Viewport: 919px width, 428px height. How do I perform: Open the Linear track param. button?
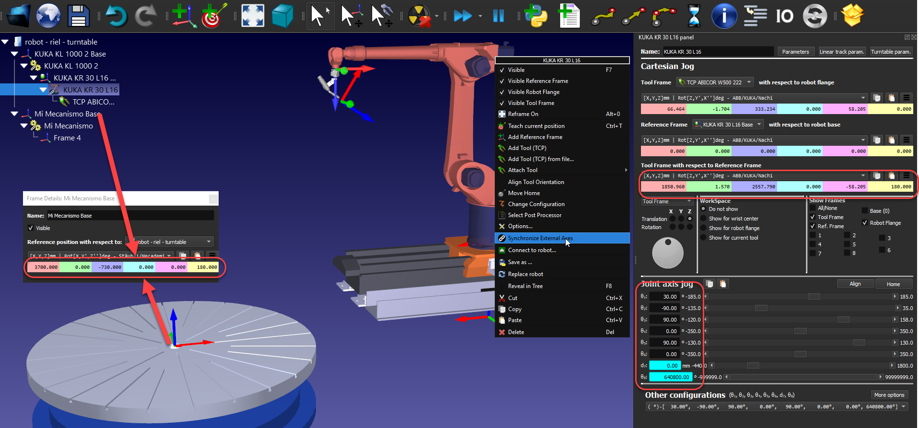click(841, 52)
